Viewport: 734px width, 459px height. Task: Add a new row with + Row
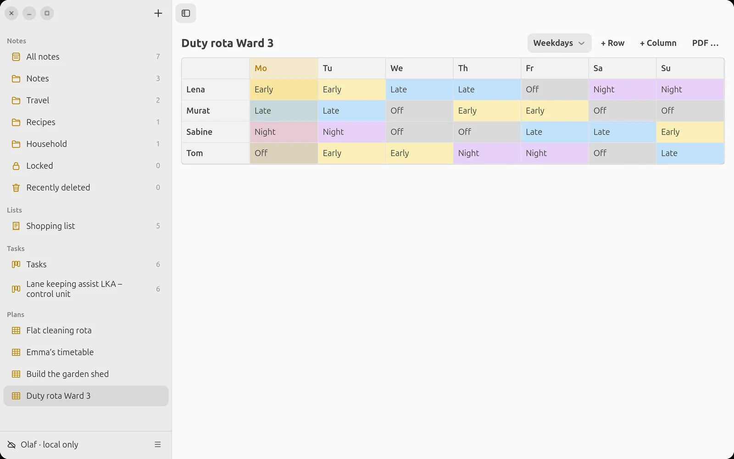(x=612, y=43)
